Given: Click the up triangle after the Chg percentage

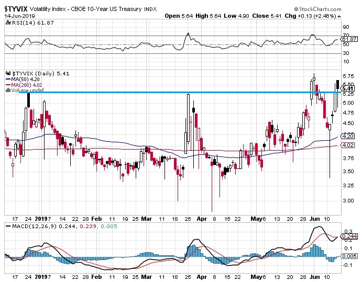Looking at the screenshot, I should [x=339, y=16].
